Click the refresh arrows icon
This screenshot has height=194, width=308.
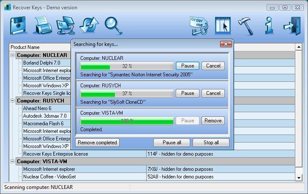pyautogui.click(x=90, y=26)
